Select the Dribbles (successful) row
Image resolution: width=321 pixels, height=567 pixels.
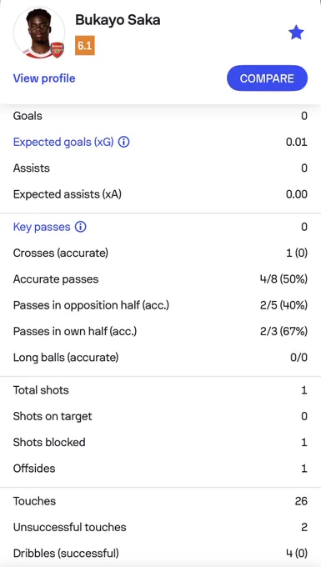pos(160,554)
